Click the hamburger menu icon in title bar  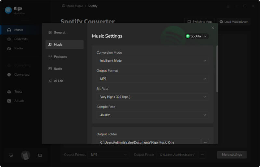(228, 6)
